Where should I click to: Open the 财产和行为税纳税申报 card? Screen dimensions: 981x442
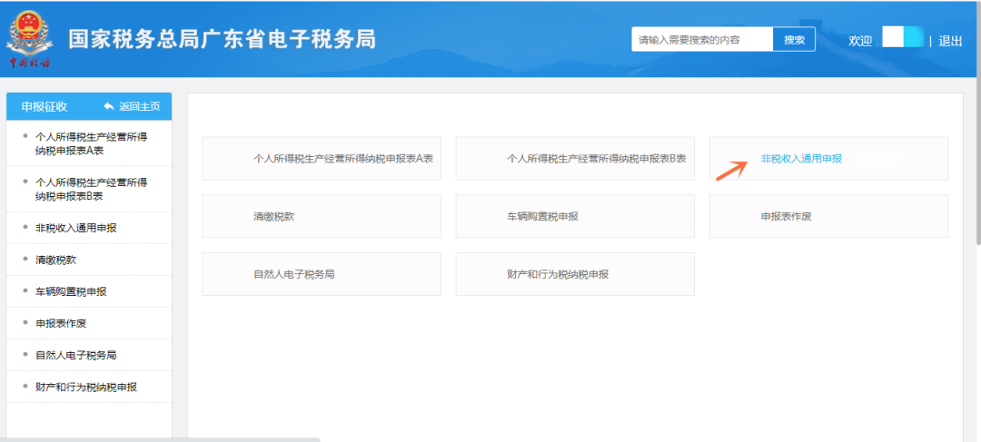(x=575, y=274)
